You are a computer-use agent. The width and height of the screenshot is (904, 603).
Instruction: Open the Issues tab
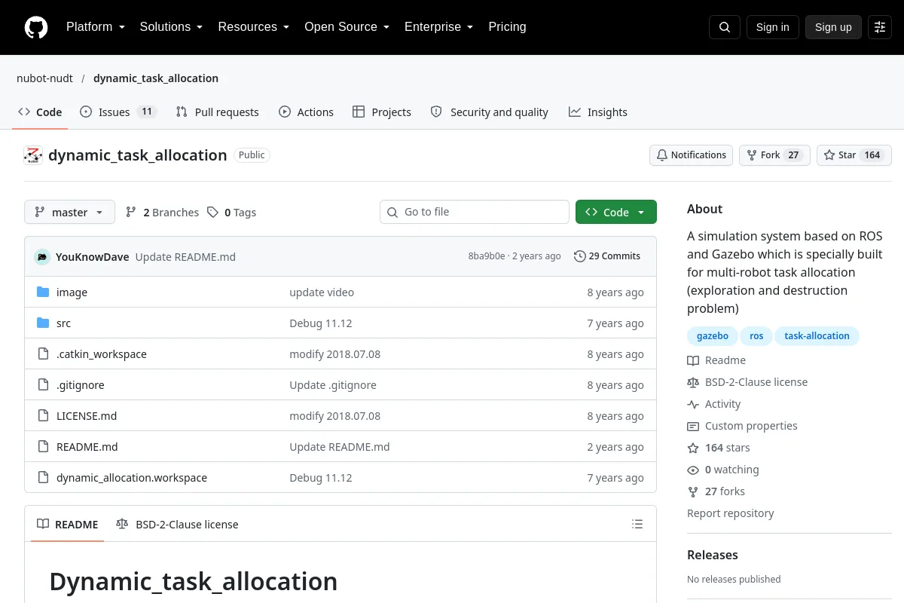(x=118, y=112)
